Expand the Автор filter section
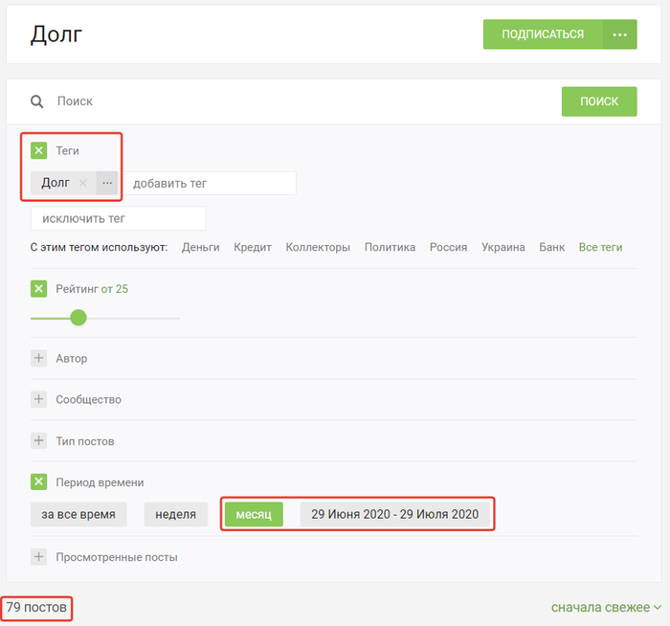Image resolution: width=670 pixels, height=626 pixels. coord(39,358)
